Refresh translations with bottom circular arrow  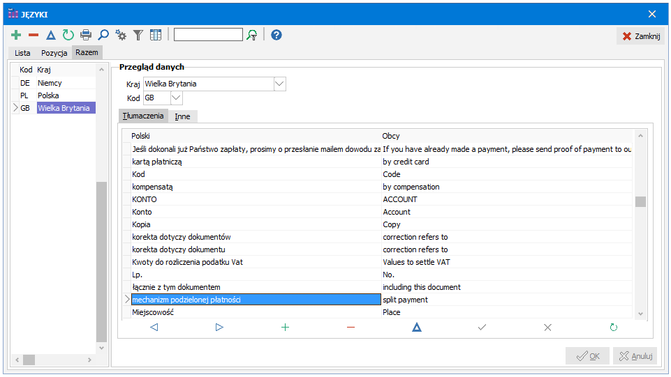tap(614, 327)
